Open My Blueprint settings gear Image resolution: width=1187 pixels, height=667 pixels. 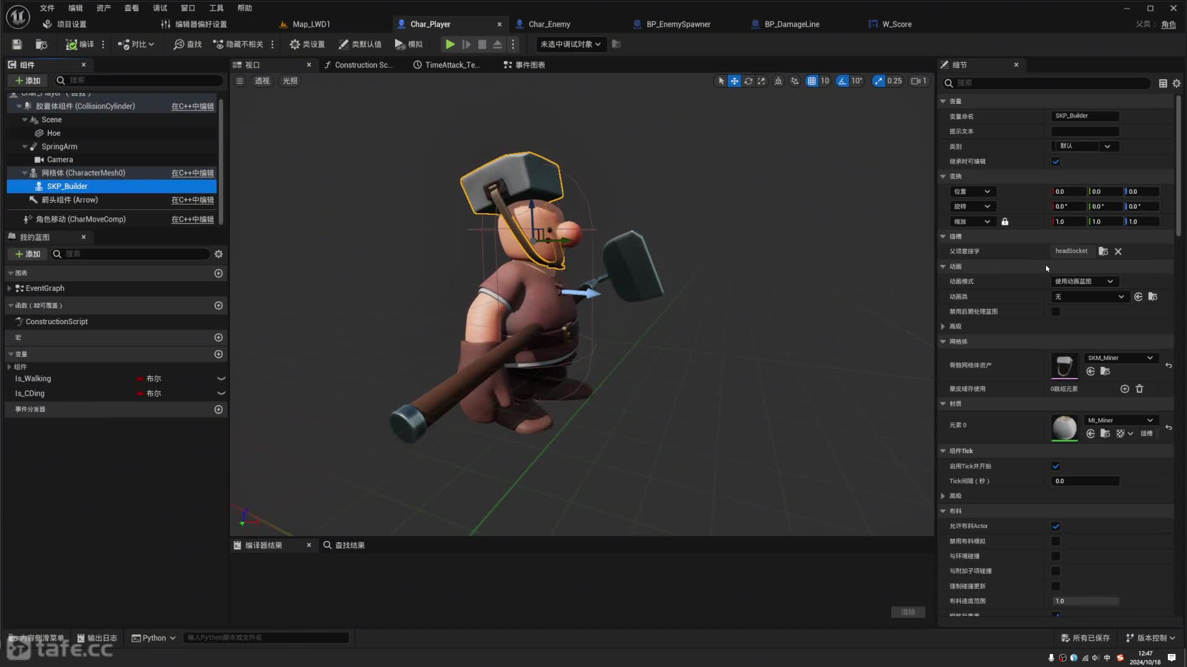tap(218, 254)
